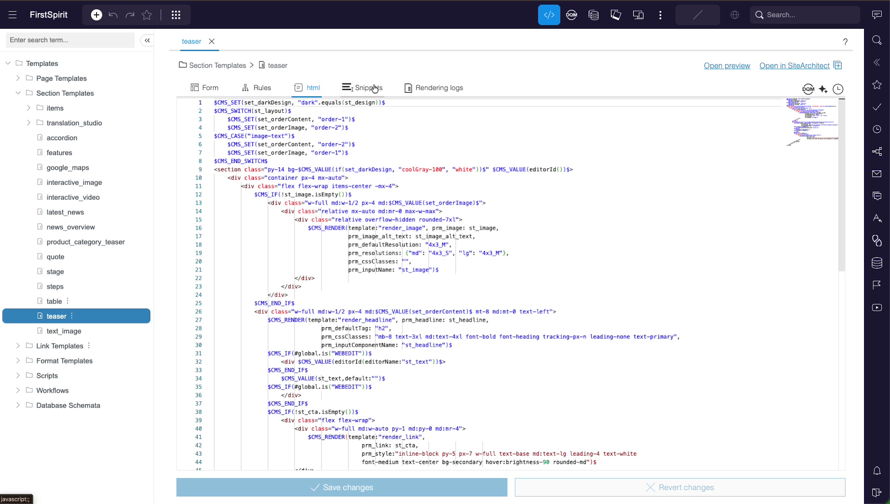Click the code minimap overview
Viewport: 890px width, 504px height.
click(x=812, y=122)
